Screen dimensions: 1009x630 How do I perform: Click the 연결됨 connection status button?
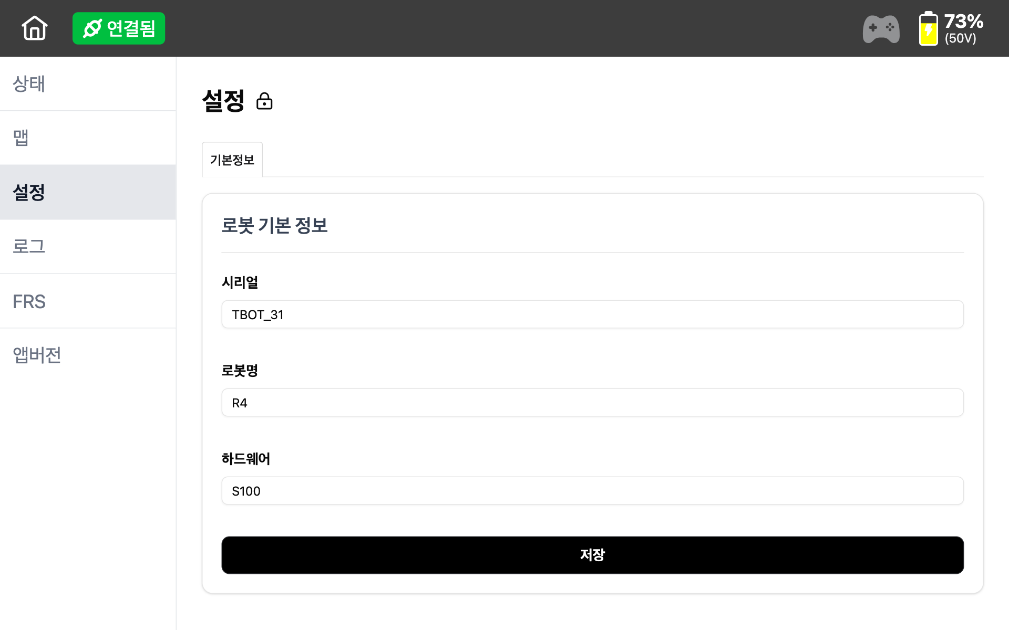(119, 28)
